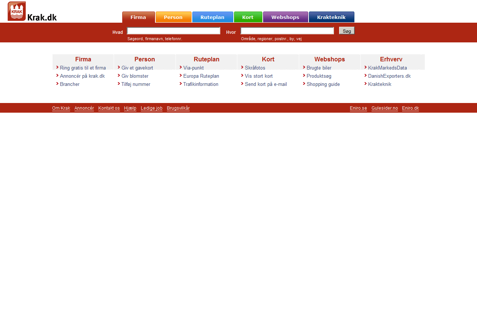This screenshot has width=477, height=309.
Task: Click the Søg search button
Action: (347, 31)
